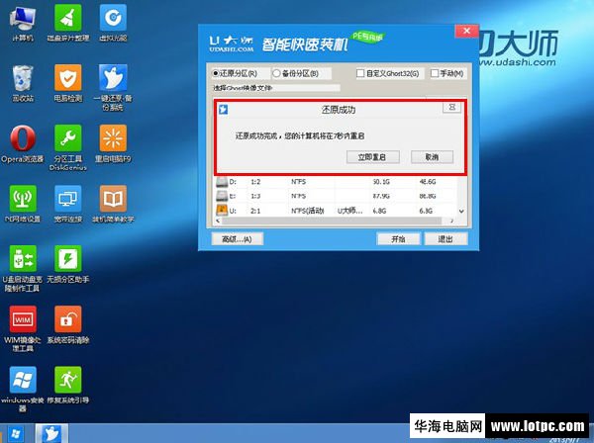Open PE网络设置 icon

tap(23, 205)
